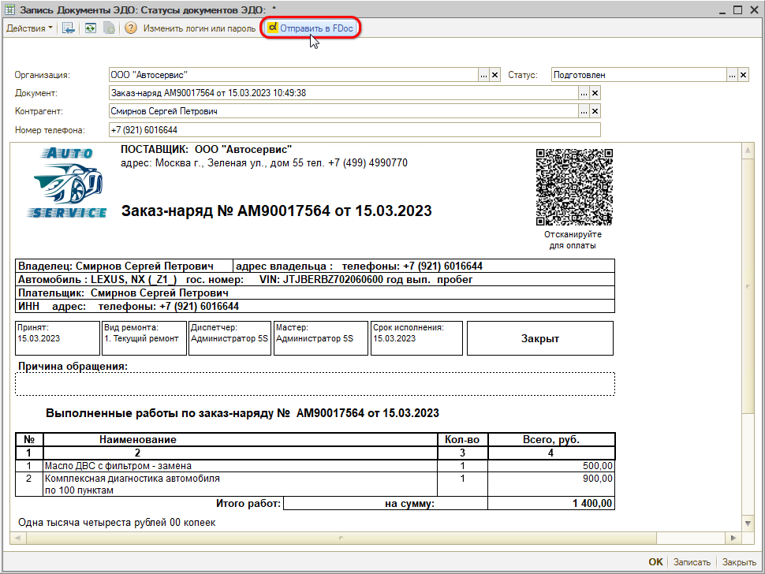Screen dimensions: 765x574
Task: Click into the Документ input field
Action: coord(344,93)
